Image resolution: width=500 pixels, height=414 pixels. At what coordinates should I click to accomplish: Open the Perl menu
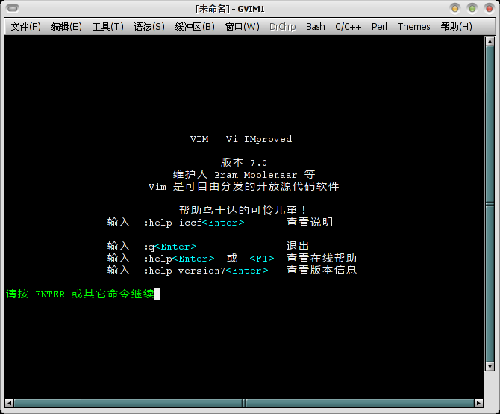tap(379, 27)
